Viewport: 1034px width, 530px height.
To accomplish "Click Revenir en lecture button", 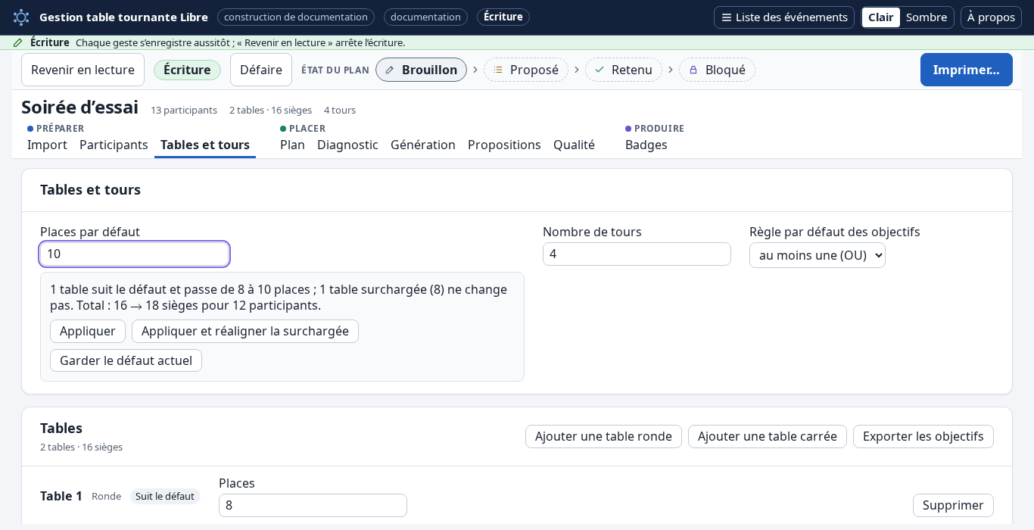I will coord(83,70).
